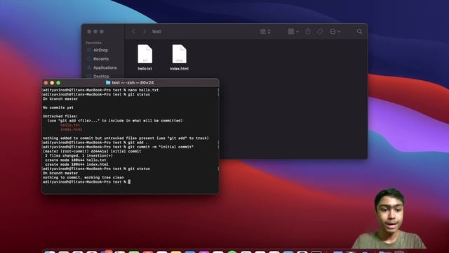
Task: Select hello.txt file icon in Finder
Action: (145, 54)
